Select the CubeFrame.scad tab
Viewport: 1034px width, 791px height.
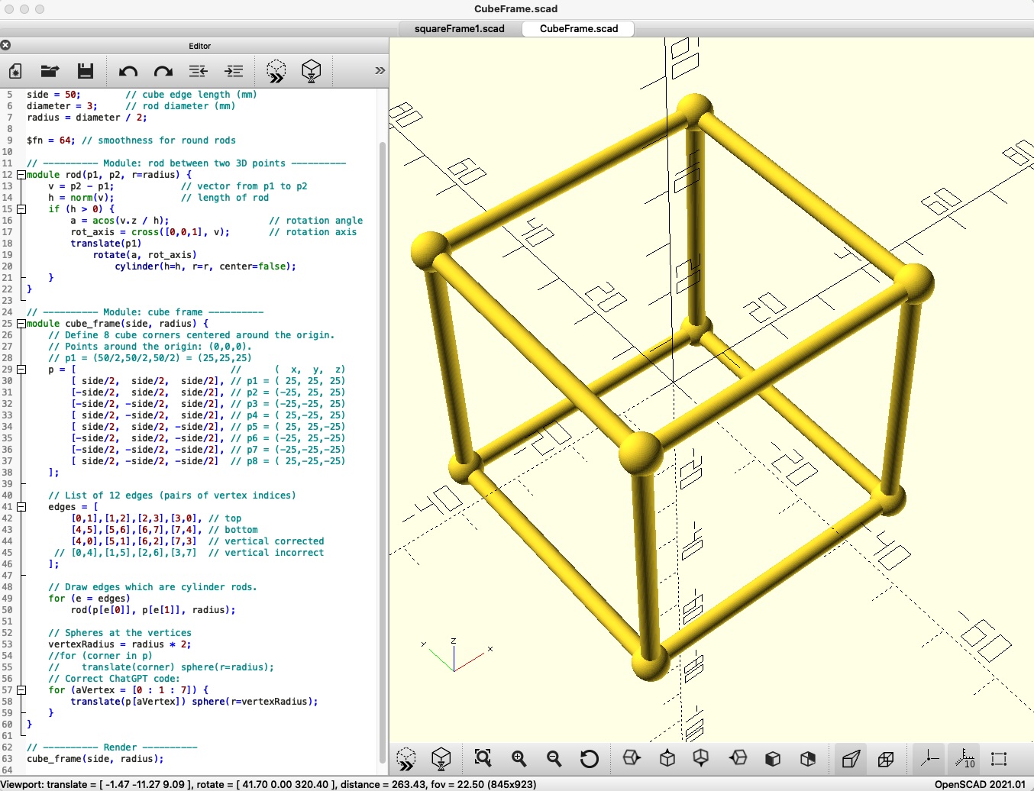pos(578,29)
